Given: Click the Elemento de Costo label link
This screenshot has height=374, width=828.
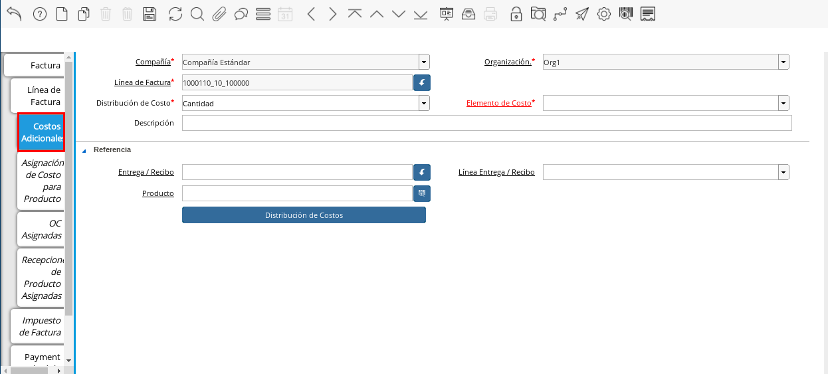Looking at the screenshot, I should click(x=499, y=103).
